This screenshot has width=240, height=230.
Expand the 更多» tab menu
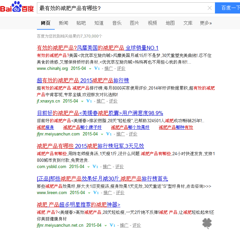click(x=206, y=23)
